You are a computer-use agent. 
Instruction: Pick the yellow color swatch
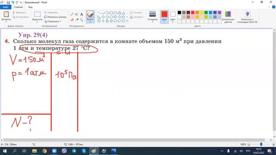[x=201, y=12]
